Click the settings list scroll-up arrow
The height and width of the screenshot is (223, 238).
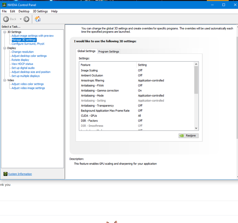tap(196, 64)
